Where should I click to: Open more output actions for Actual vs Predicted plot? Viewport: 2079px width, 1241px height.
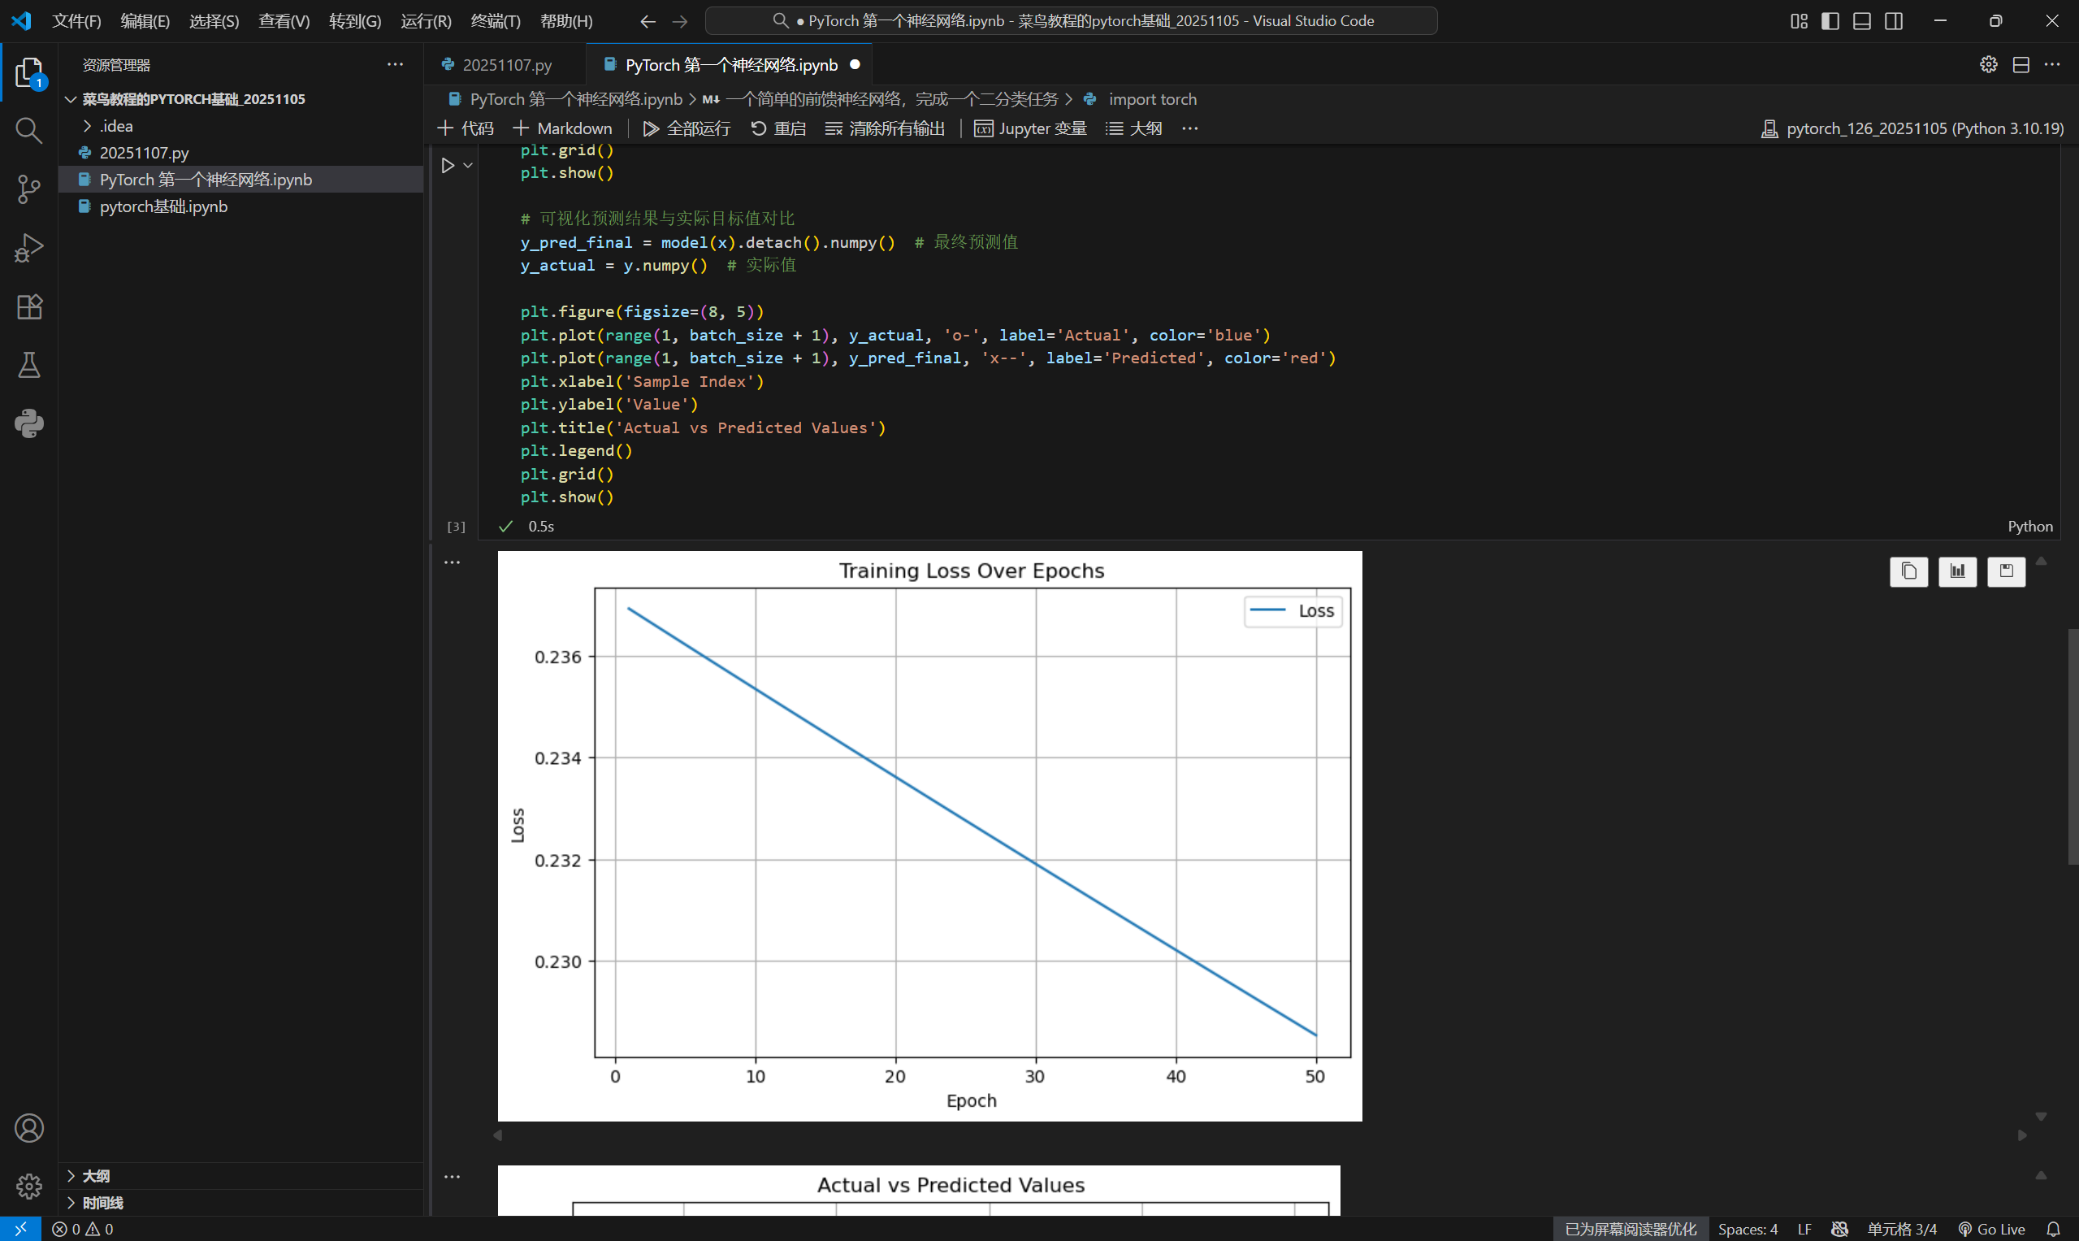453,1177
